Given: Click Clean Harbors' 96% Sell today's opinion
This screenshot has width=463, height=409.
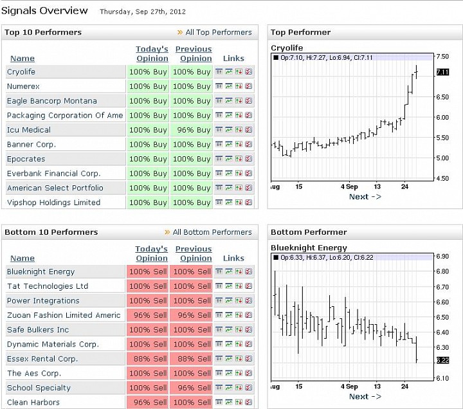Looking at the screenshot, I should pyautogui.click(x=148, y=402).
